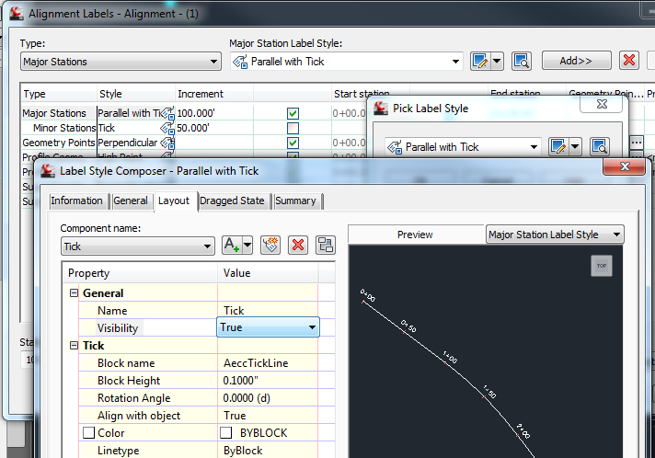Collapse the General property group
The width and height of the screenshot is (655, 458).
(74, 293)
